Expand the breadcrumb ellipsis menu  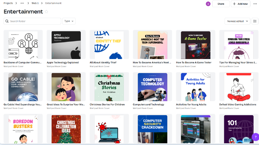[x=22, y=3]
